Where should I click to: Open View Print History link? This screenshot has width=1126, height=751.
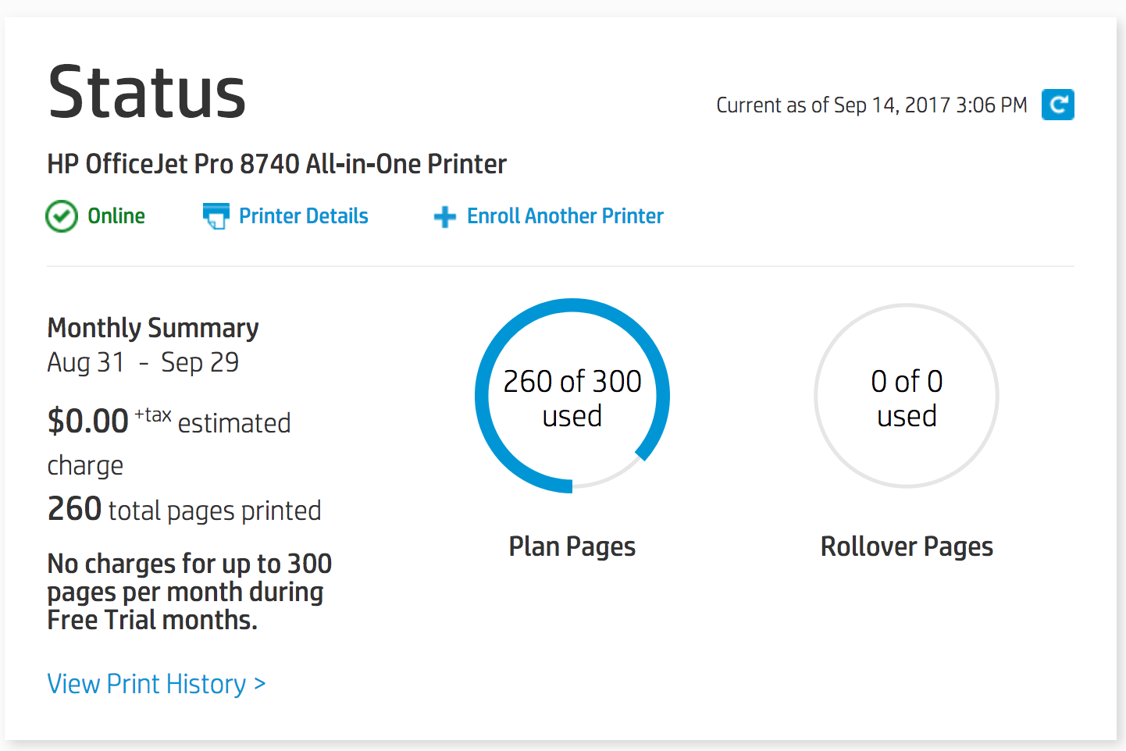pos(156,684)
